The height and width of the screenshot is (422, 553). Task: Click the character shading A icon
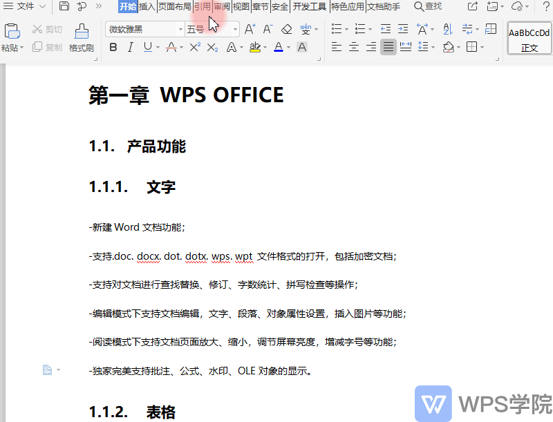(302, 47)
